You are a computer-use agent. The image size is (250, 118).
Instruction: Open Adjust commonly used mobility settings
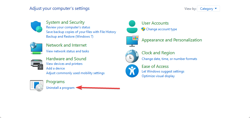tap(75, 73)
